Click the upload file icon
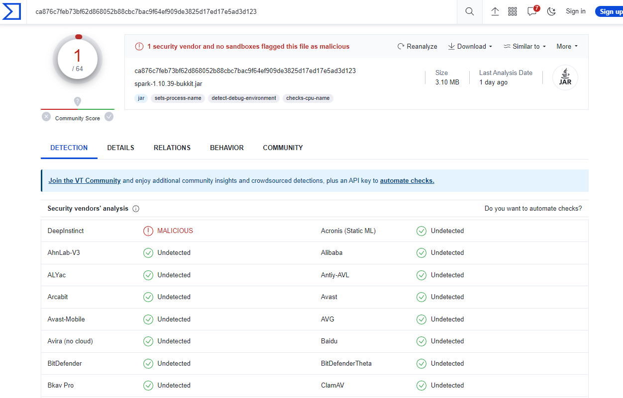Image resolution: width=623 pixels, height=398 pixels. point(495,11)
